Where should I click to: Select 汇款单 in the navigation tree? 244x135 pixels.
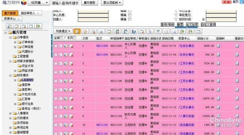point(26,99)
